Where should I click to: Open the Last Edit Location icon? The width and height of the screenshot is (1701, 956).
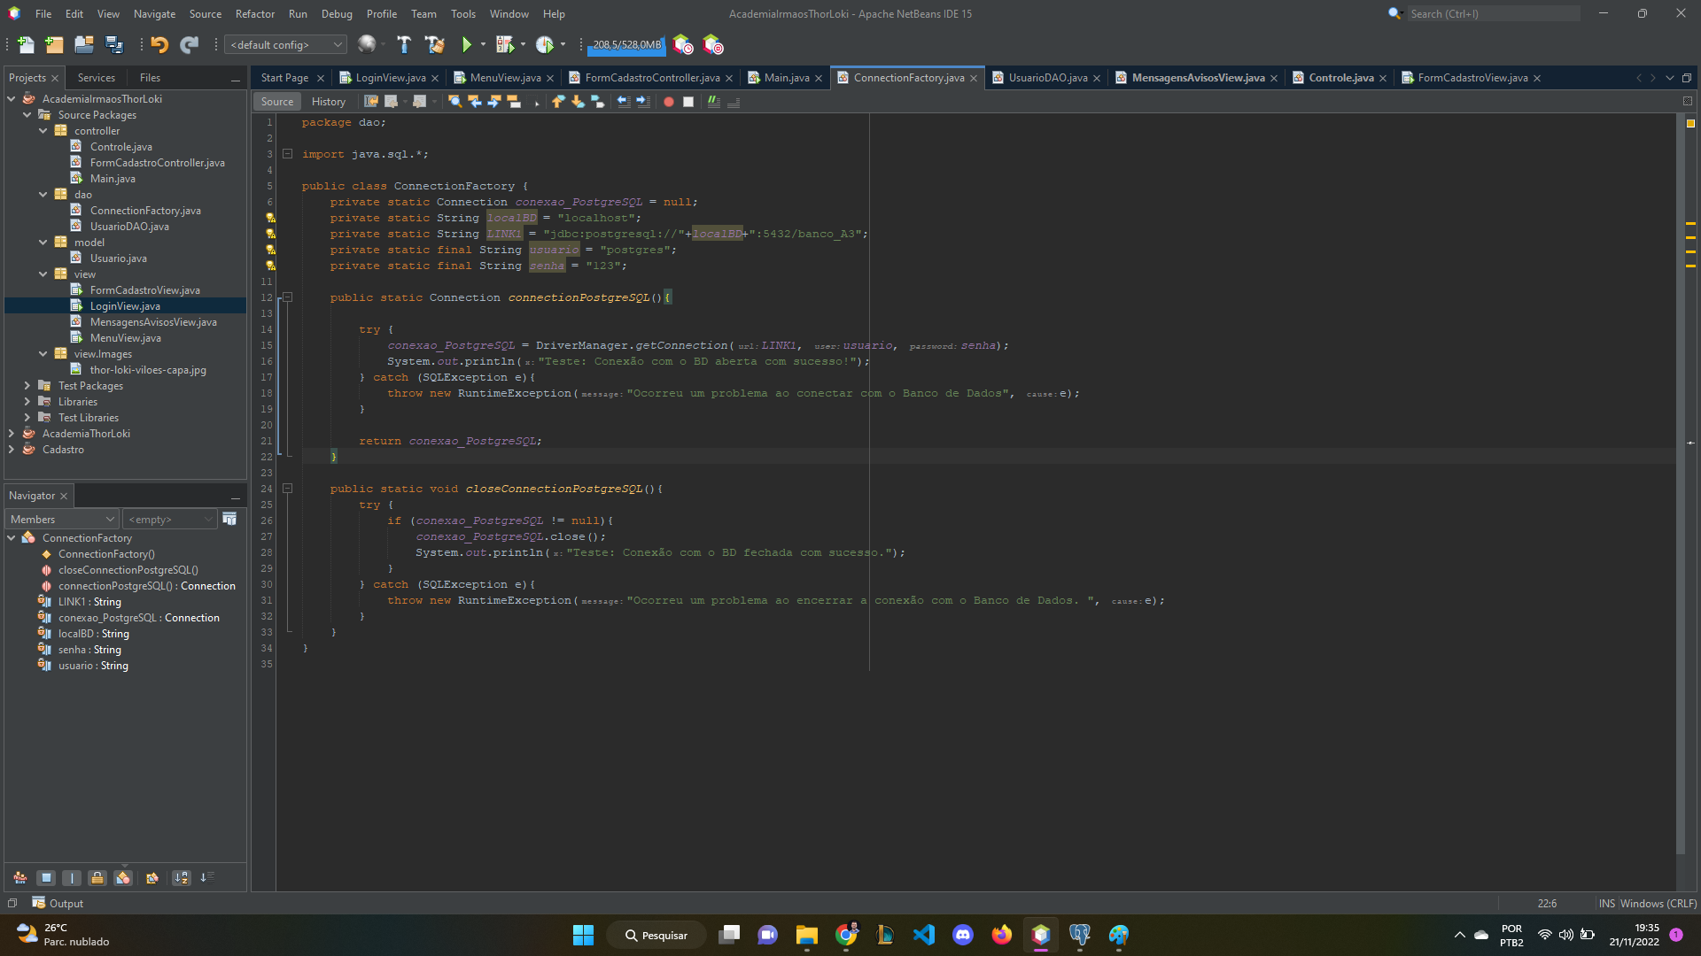pyautogui.click(x=369, y=101)
